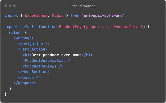The image size is (166, 103).
Task: Click the opening Webpage tag
Action: pos(24,38)
